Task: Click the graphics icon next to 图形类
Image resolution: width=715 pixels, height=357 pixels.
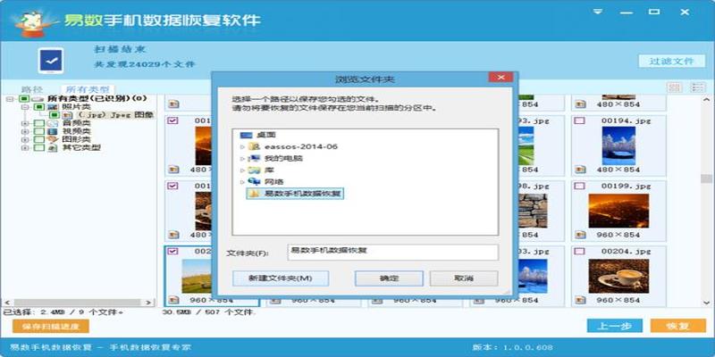Action: click(53, 140)
